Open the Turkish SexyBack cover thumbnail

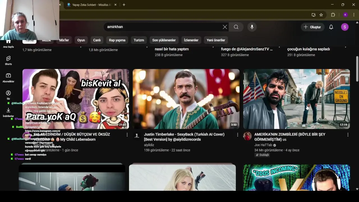point(186,99)
